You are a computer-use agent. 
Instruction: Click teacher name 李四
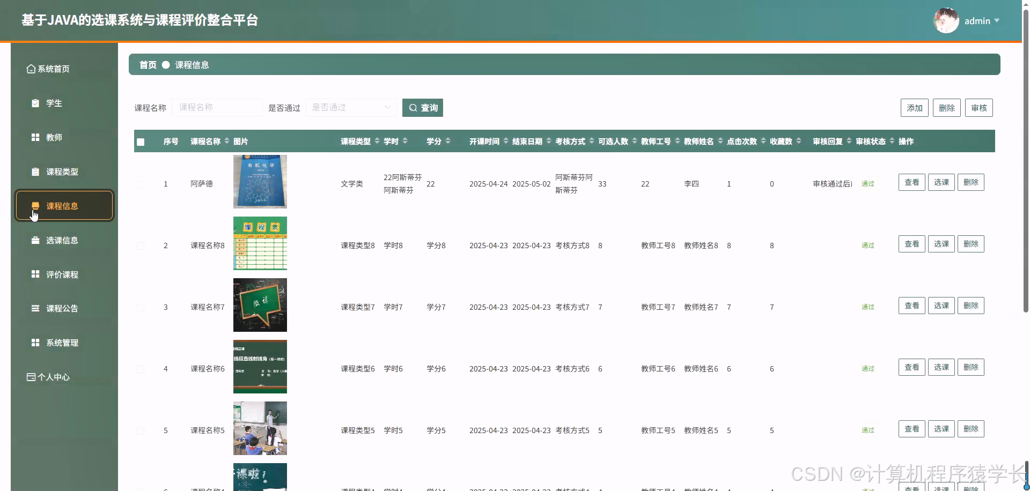(691, 184)
